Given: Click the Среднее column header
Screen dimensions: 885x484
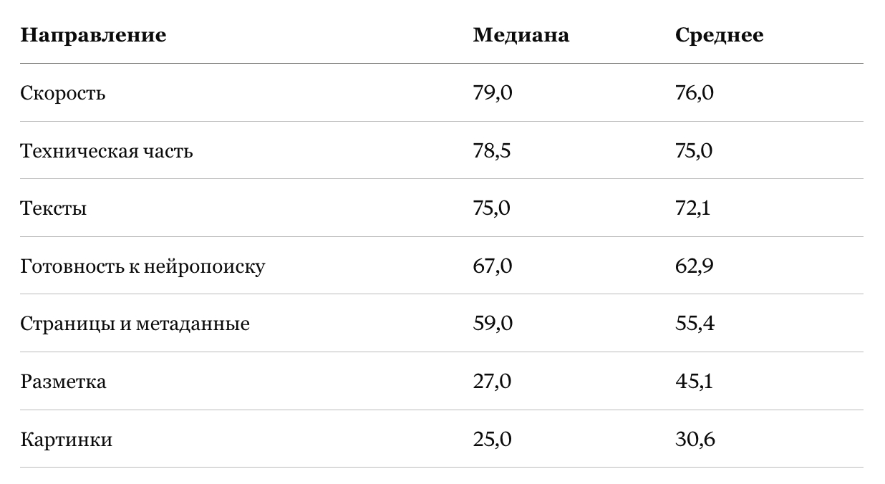Looking at the screenshot, I should click(x=720, y=35).
